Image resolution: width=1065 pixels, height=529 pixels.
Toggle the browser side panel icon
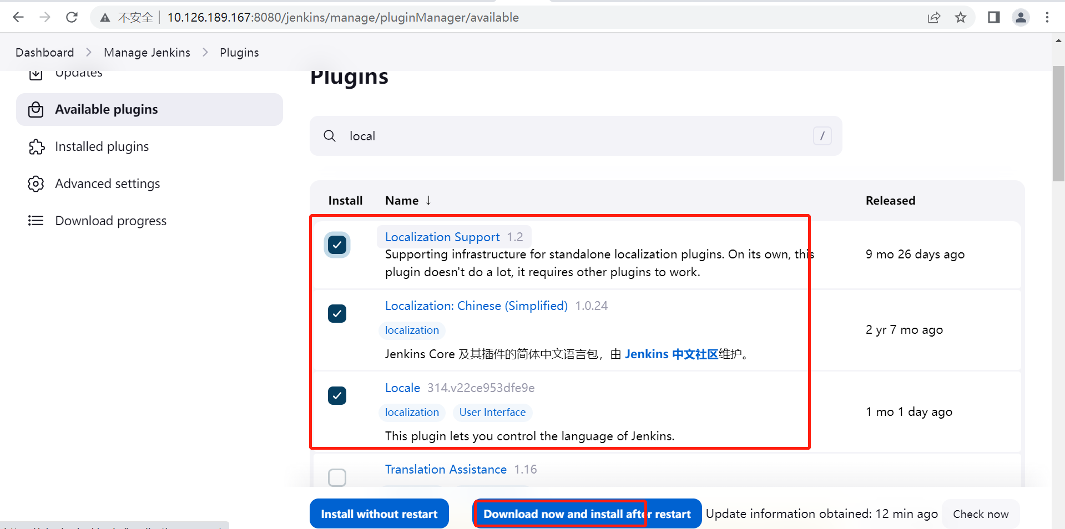pyautogui.click(x=993, y=17)
